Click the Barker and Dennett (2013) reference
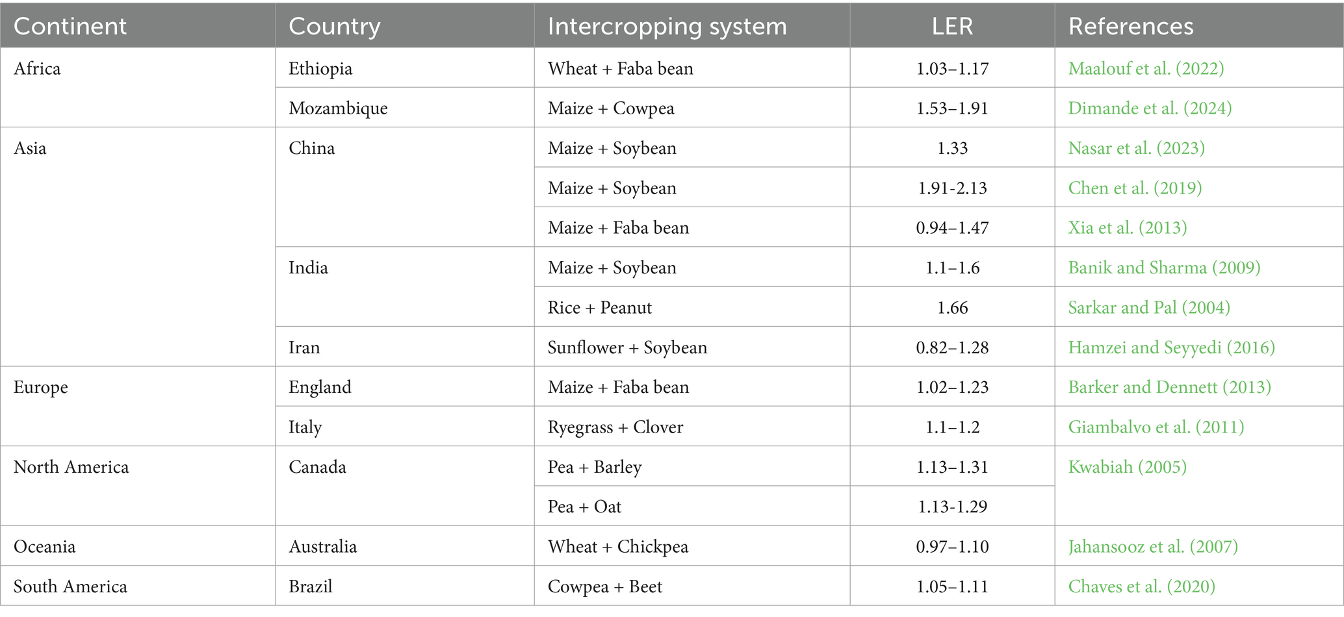Image resolution: width=1344 pixels, height=617 pixels. (1169, 387)
